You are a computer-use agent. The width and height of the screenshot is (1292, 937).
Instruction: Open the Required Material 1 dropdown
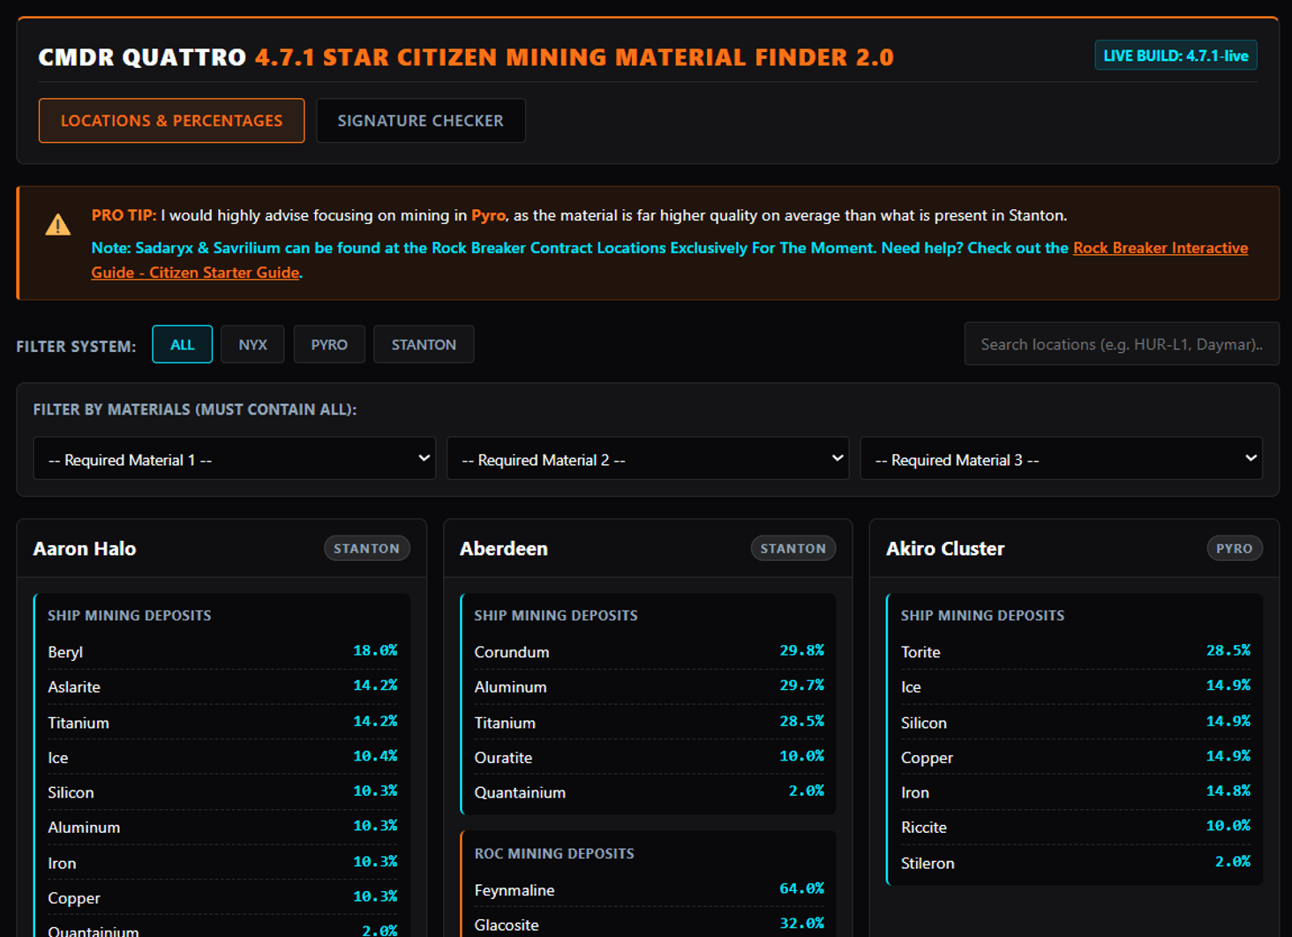click(234, 458)
